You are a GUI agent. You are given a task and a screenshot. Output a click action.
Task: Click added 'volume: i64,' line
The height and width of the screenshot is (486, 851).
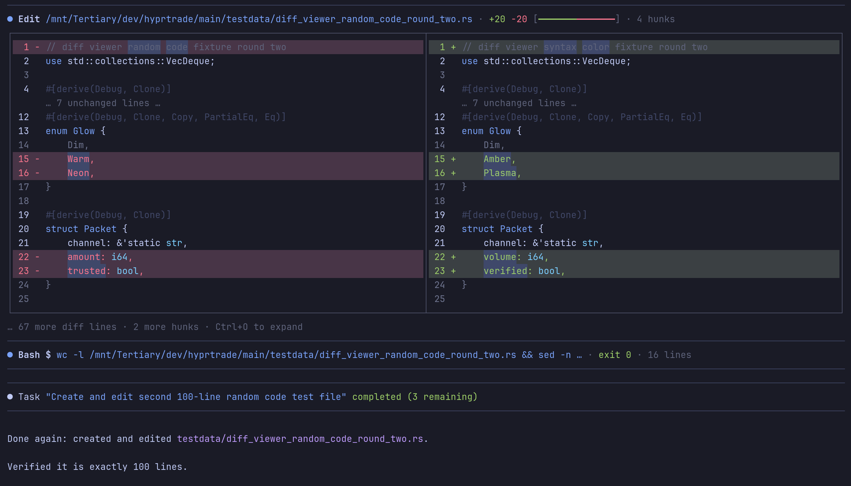coord(634,257)
